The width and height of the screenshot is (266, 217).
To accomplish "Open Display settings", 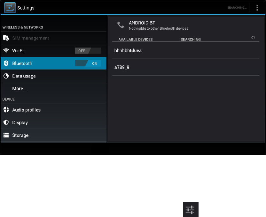I will point(53,122).
